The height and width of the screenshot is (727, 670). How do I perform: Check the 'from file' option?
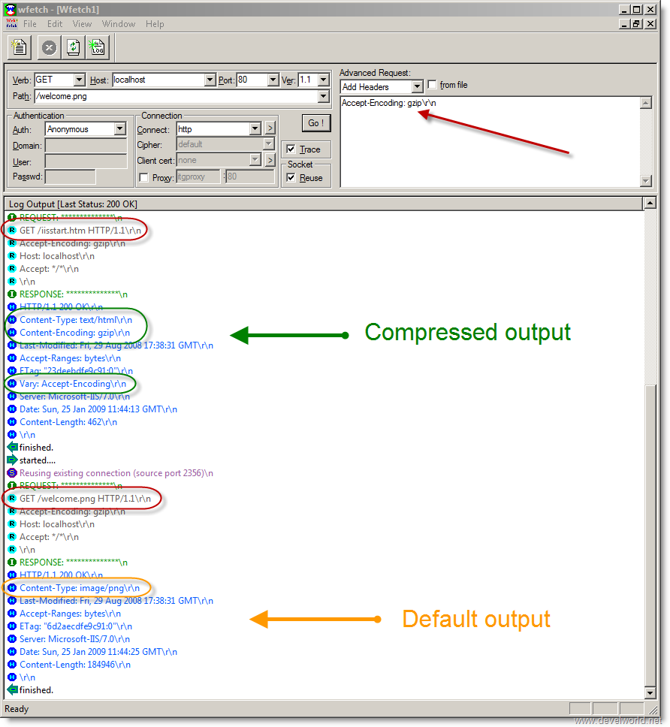coord(432,84)
